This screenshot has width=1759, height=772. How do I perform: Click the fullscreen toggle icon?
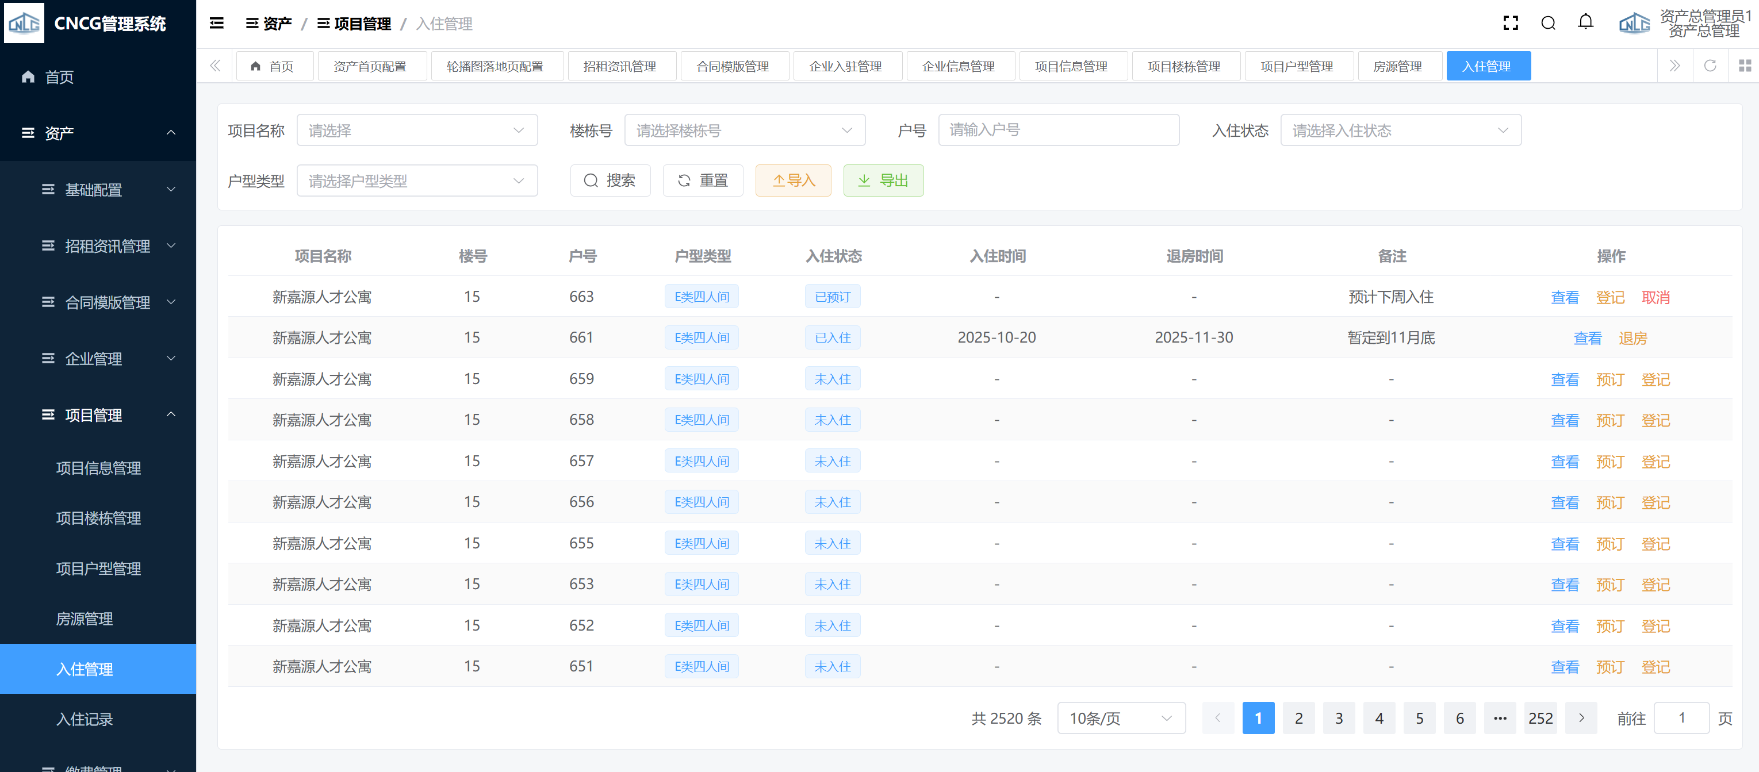[1511, 23]
